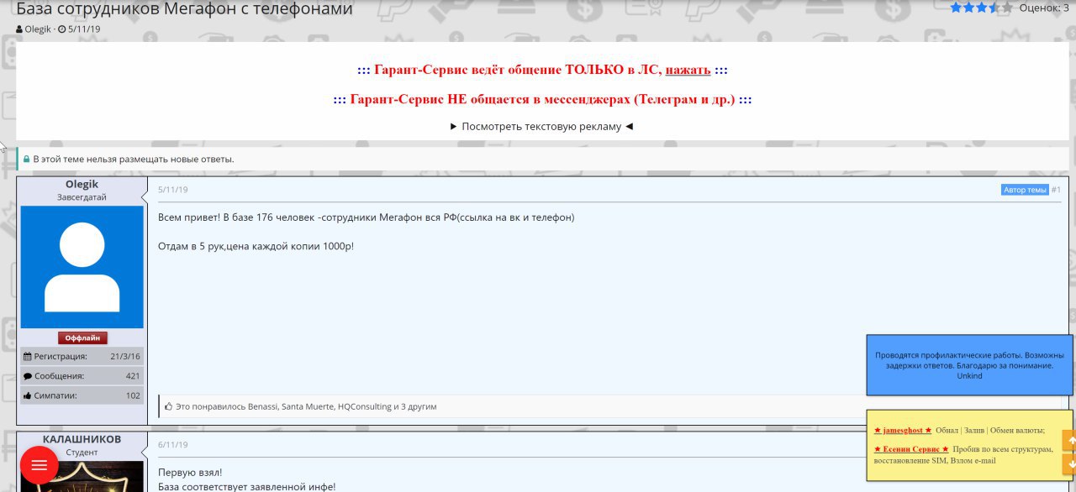The width and height of the screenshot is (1076, 492).
Task: Click the thread date 5/11/19 under the title
Action: point(84,29)
